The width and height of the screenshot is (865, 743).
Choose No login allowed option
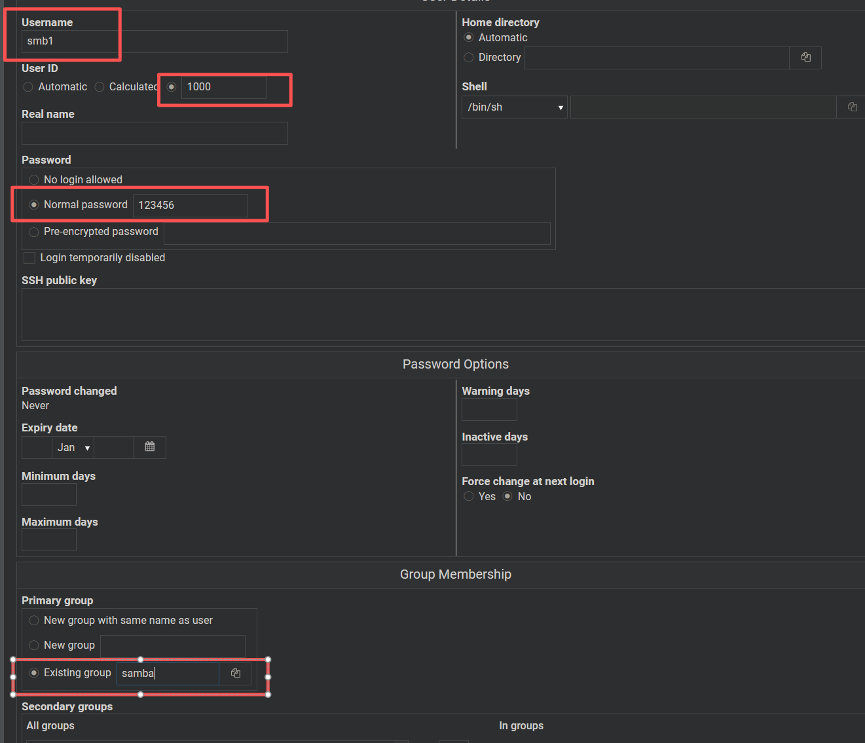click(x=34, y=180)
